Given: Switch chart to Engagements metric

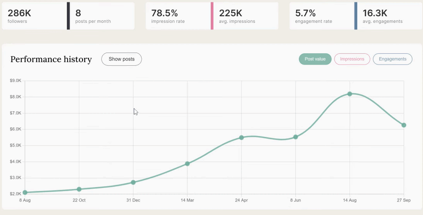Looking at the screenshot, I should (x=392, y=59).
